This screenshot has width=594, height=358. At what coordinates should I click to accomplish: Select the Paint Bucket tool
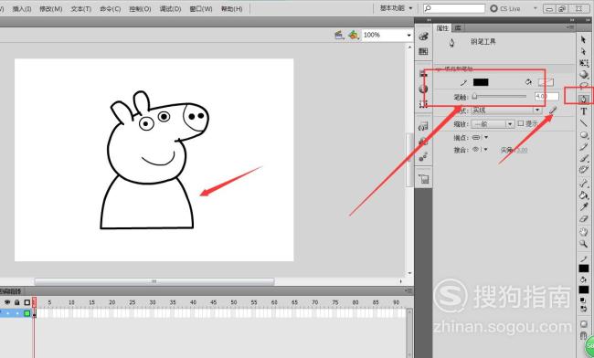[584, 195]
